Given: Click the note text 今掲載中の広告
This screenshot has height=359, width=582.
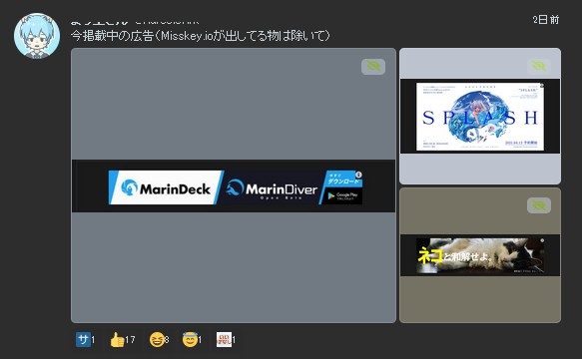Looking at the screenshot, I should [112, 36].
